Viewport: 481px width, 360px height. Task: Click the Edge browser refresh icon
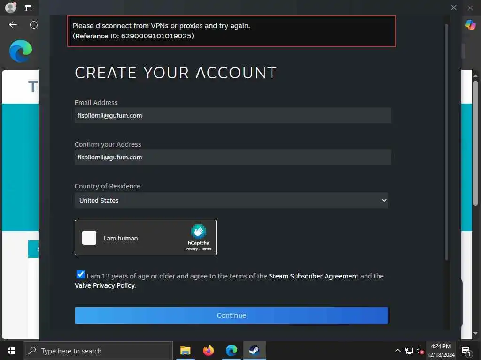pos(33,25)
